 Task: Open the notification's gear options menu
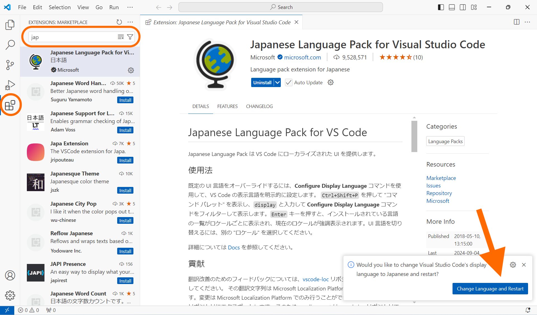[x=513, y=265]
